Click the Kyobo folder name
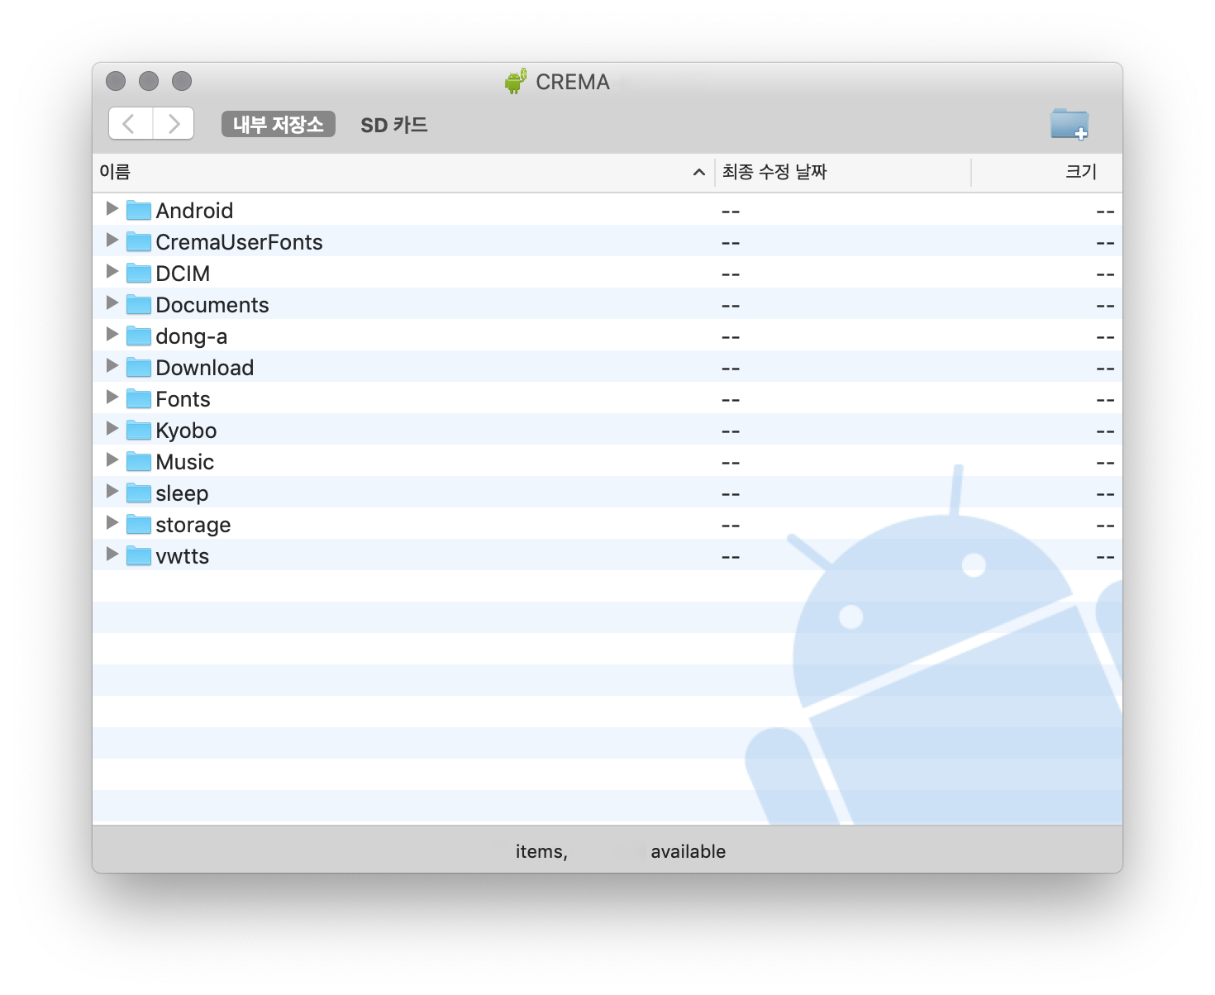Image resolution: width=1215 pixels, height=995 pixels. (x=186, y=431)
